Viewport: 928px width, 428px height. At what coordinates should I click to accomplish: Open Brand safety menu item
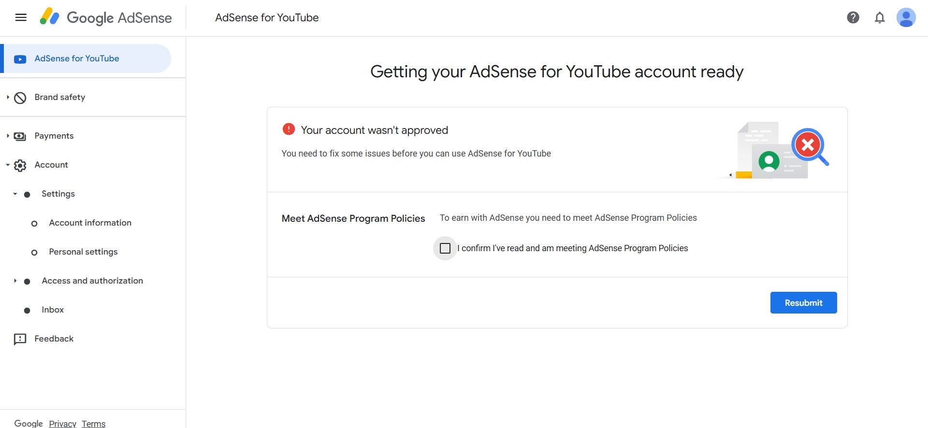59,97
